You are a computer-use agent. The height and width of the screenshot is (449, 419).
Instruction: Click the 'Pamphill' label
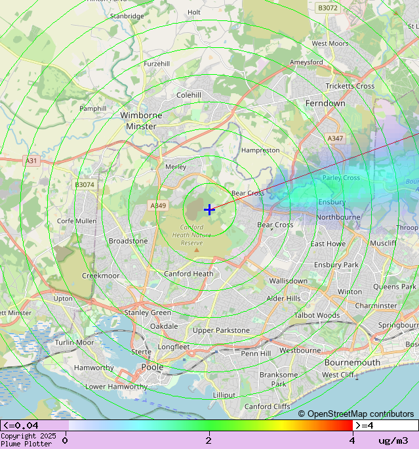(x=93, y=109)
